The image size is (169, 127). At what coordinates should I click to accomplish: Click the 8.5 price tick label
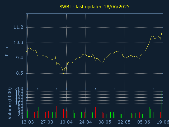coord(20,73)
